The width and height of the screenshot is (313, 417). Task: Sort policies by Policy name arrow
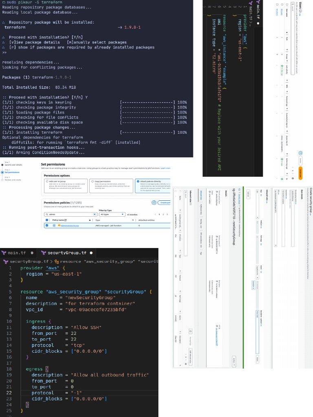[x=90, y=220]
